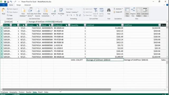Open the Order column filter dropdown
Image resolution: width=169 pixels, height=95 pixels.
11,25
